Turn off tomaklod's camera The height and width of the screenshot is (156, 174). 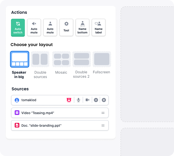[87, 100]
